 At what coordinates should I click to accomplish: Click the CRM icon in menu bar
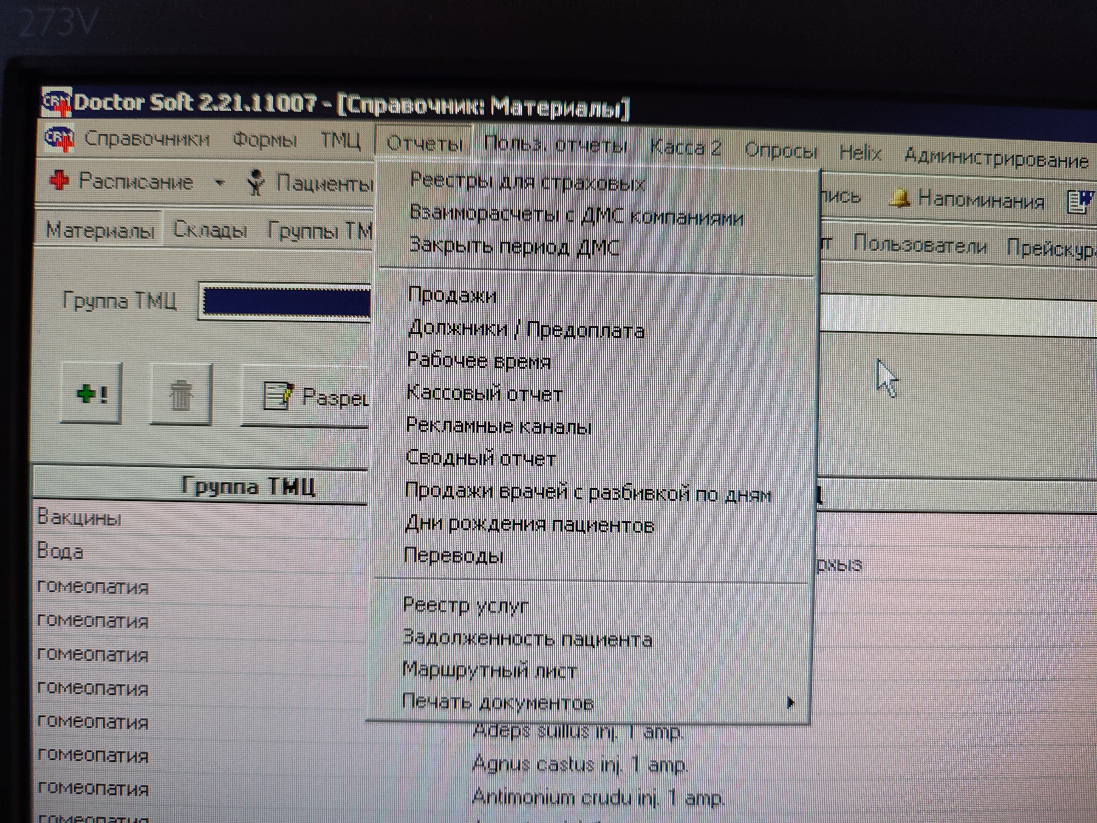pyautogui.click(x=59, y=138)
